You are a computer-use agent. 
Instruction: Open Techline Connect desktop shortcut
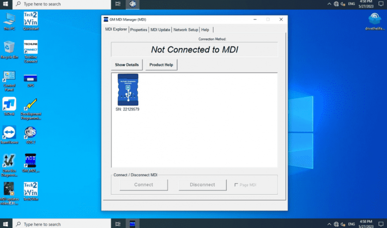[30, 48]
